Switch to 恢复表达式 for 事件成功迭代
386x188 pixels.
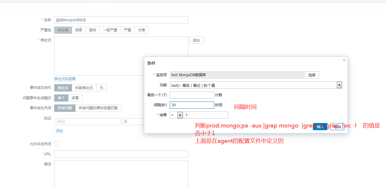[x=84, y=88]
